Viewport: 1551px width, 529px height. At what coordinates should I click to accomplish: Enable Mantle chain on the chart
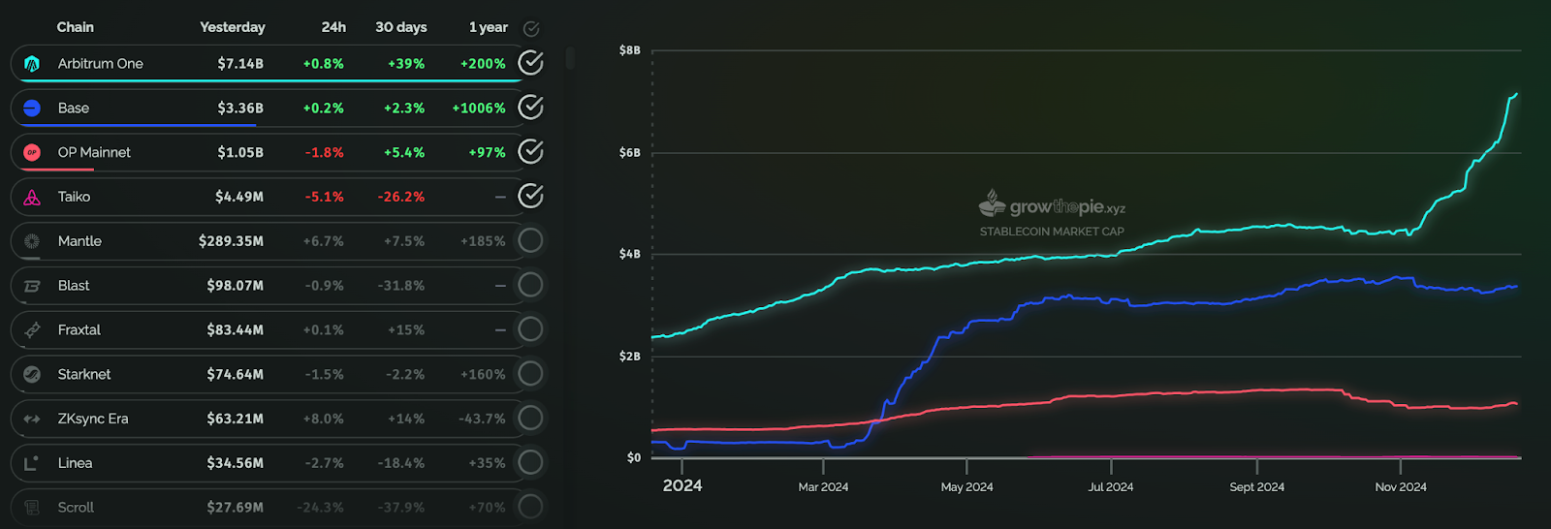(530, 240)
